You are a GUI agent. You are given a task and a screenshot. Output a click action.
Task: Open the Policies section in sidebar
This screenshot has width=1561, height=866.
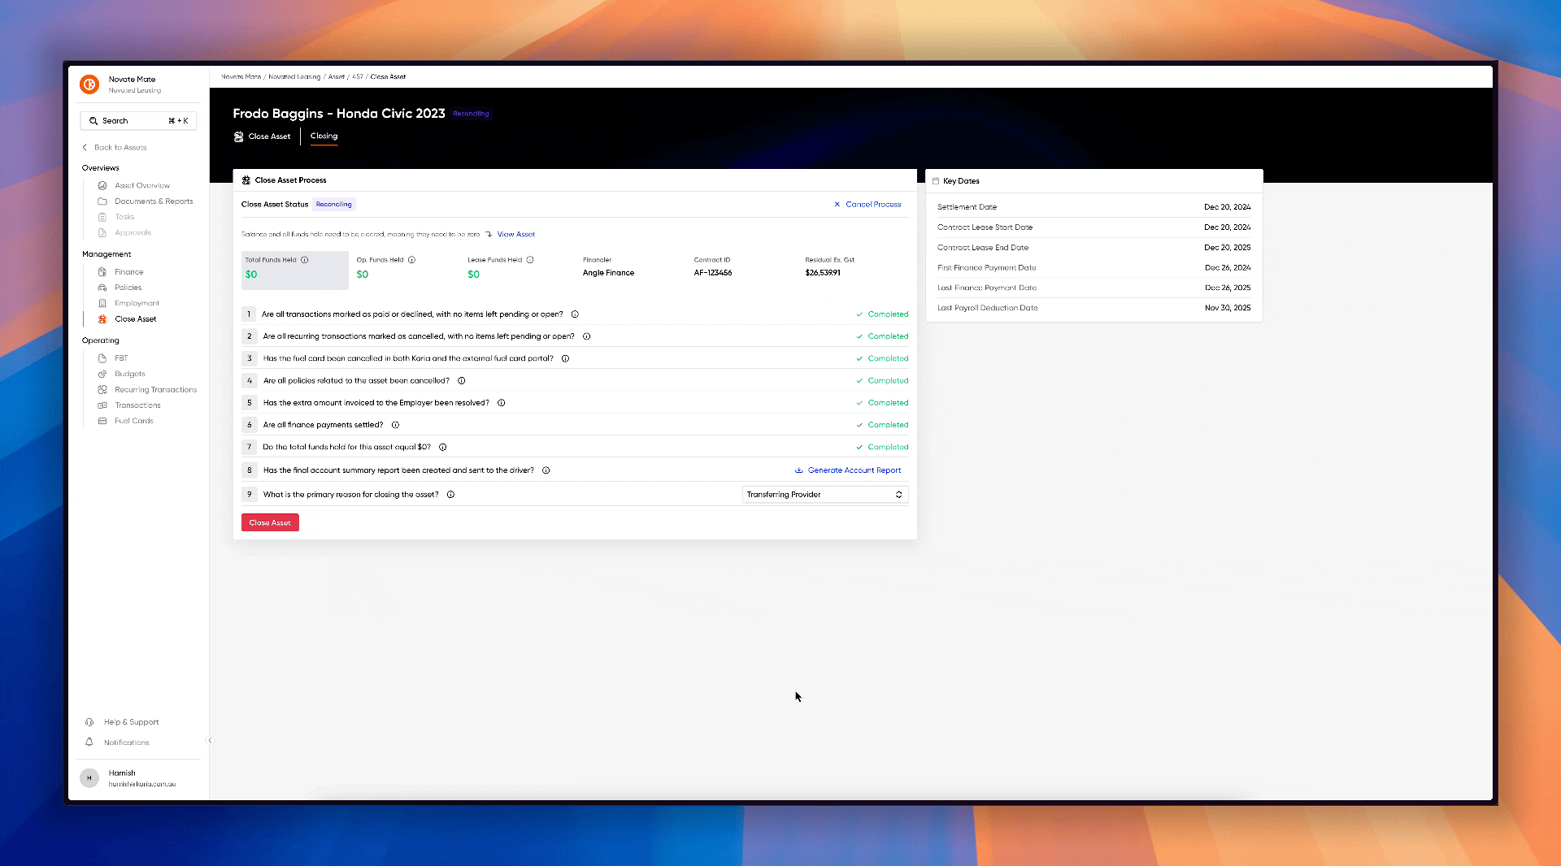point(128,288)
